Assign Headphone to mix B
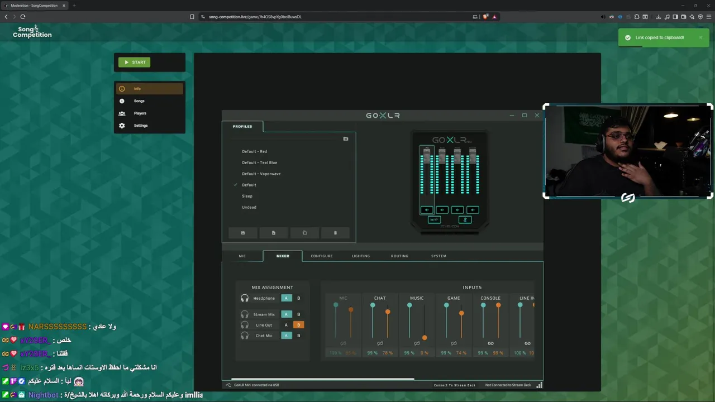Viewport: 715px width, 402px height. pyautogui.click(x=298, y=298)
